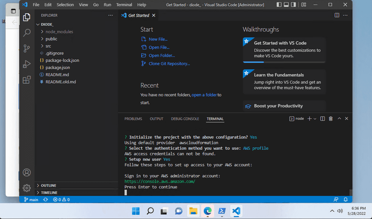372x219 pixels.
Task: Open the Selection menu
Action: click(65, 5)
